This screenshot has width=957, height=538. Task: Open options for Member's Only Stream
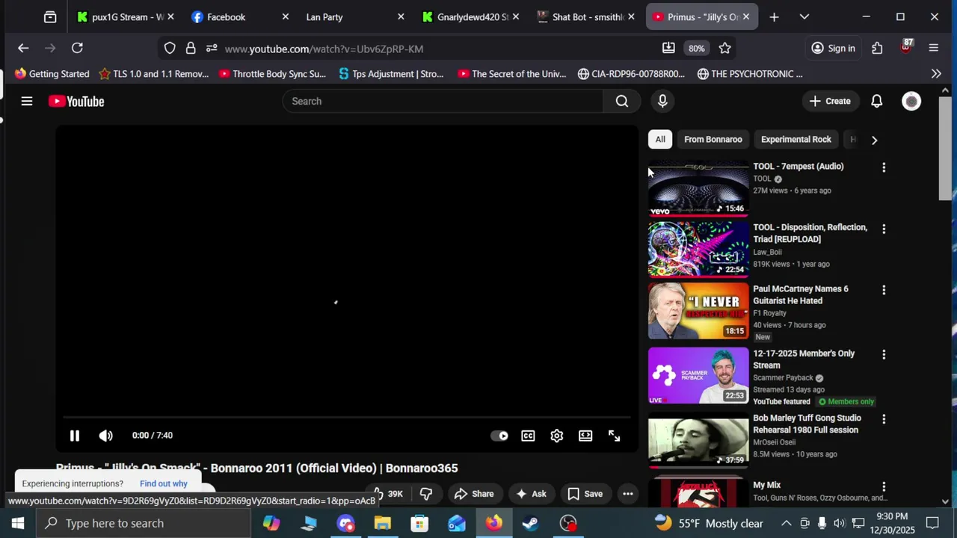coord(884,355)
